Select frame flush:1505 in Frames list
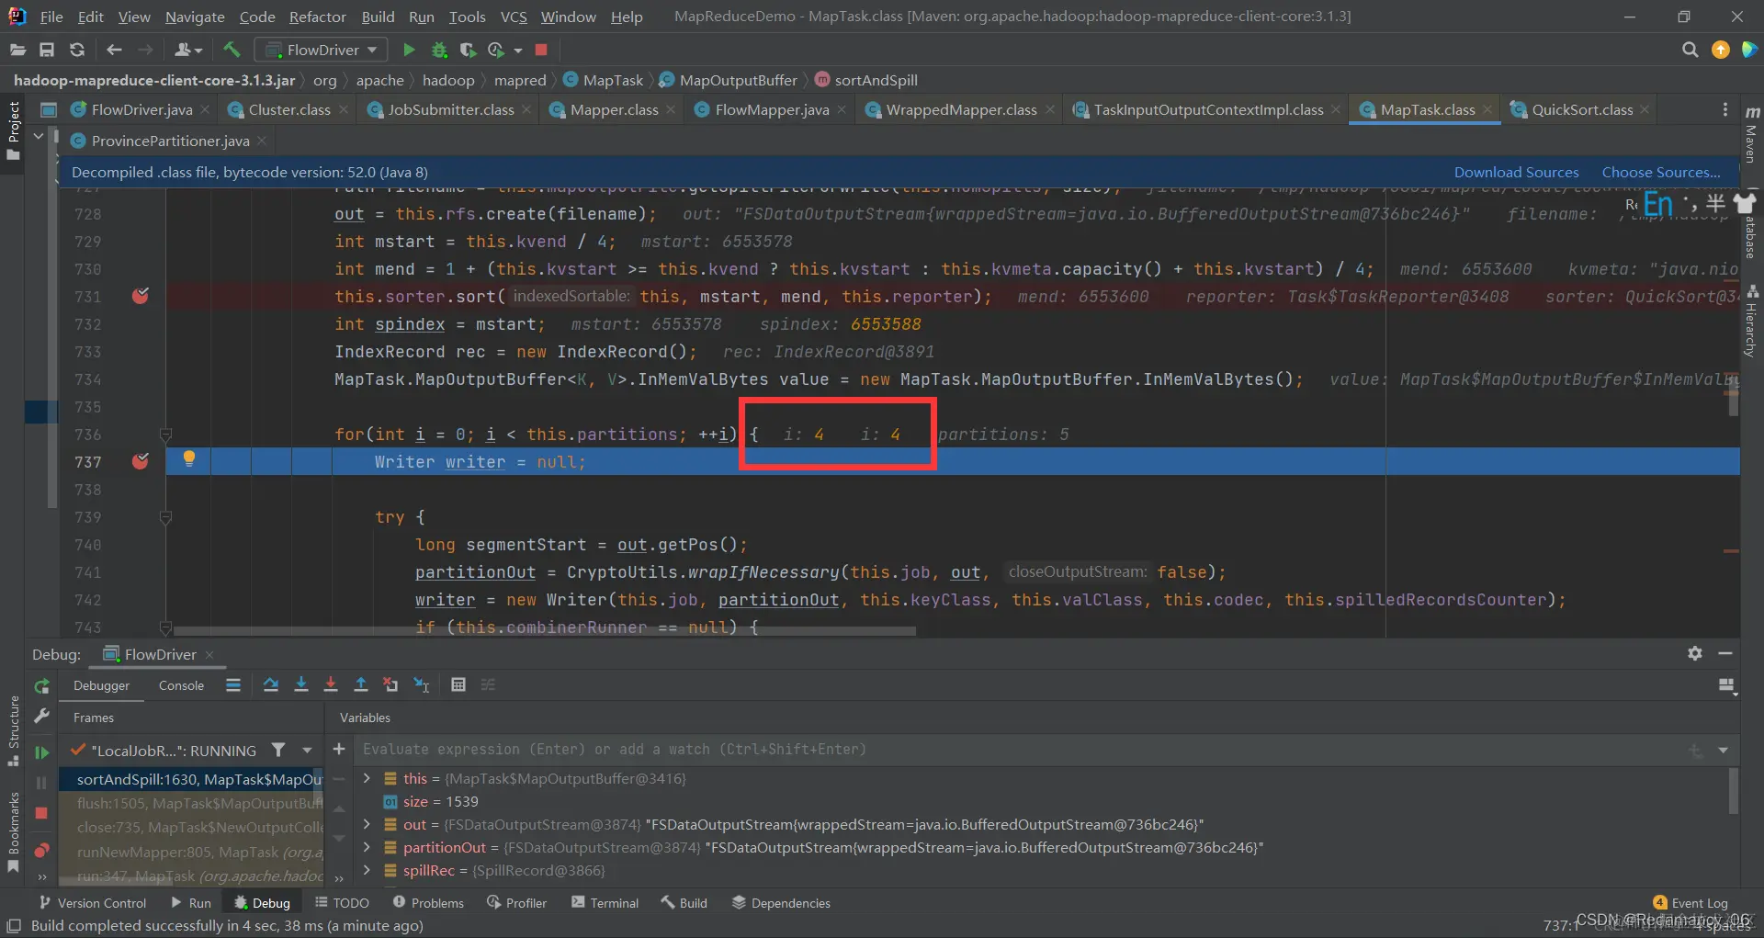 point(191,803)
